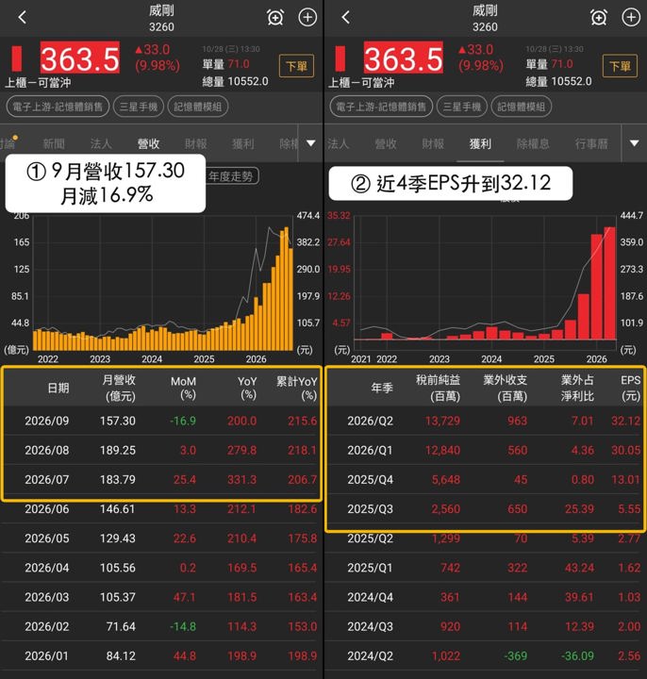
Task: Select the 2024/Q3 earnings row
Action: [x=485, y=627]
